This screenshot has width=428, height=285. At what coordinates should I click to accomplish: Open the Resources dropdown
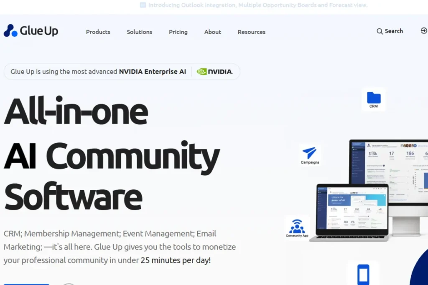(251, 32)
